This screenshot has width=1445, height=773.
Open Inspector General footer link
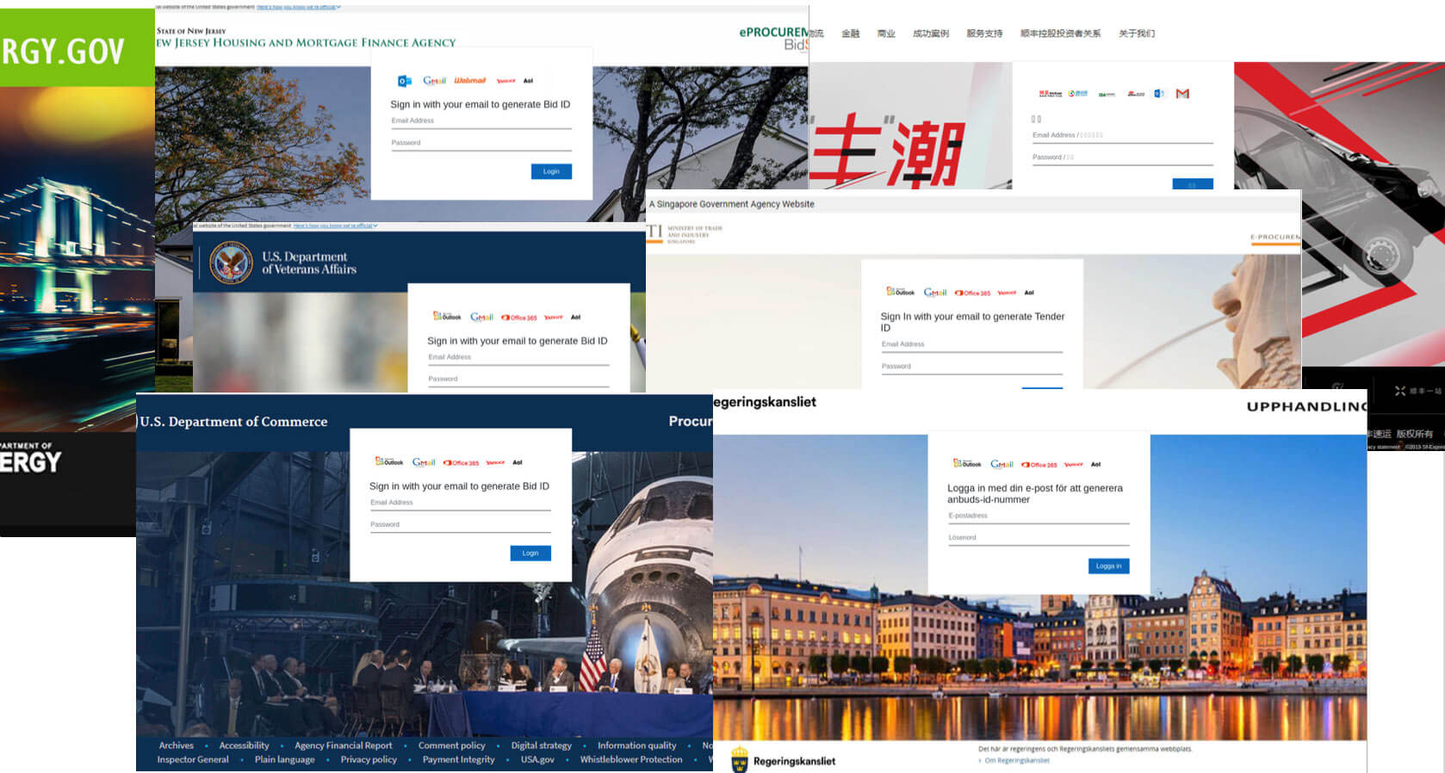click(x=193, y=759)
